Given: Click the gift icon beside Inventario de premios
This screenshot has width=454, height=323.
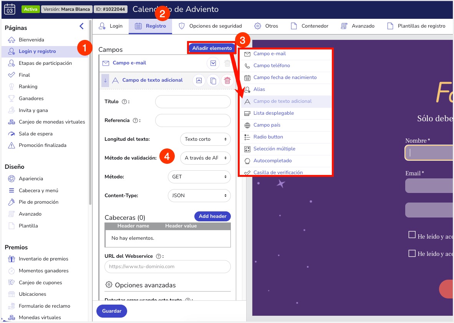Looking at the screenshot, I should point(12,259).
